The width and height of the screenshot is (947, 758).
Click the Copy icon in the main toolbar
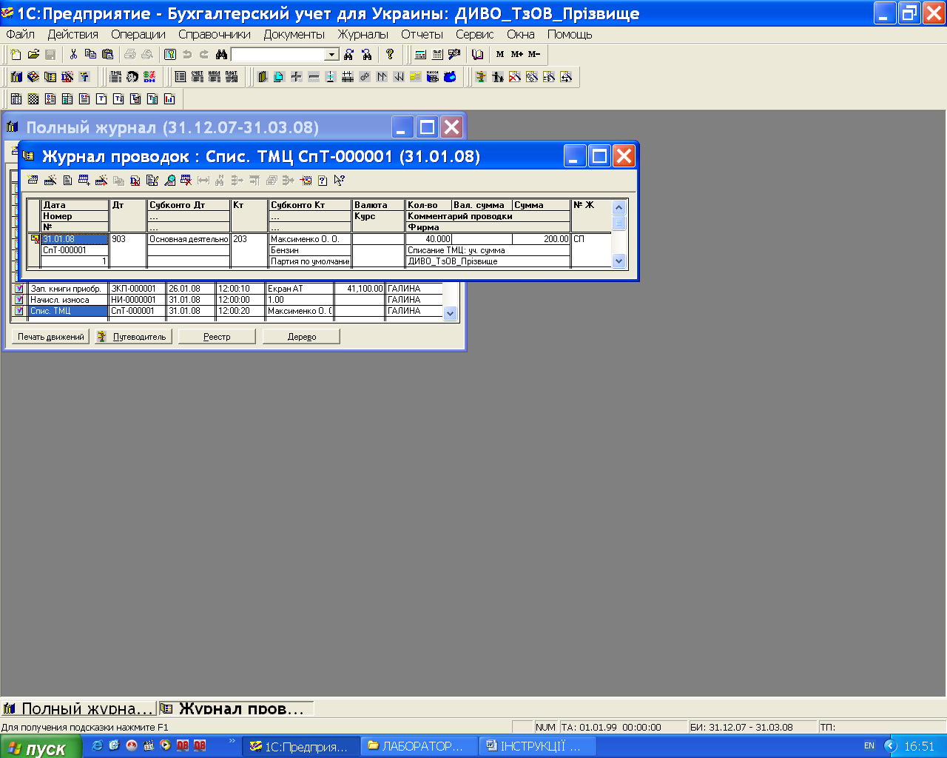point(90,54)
